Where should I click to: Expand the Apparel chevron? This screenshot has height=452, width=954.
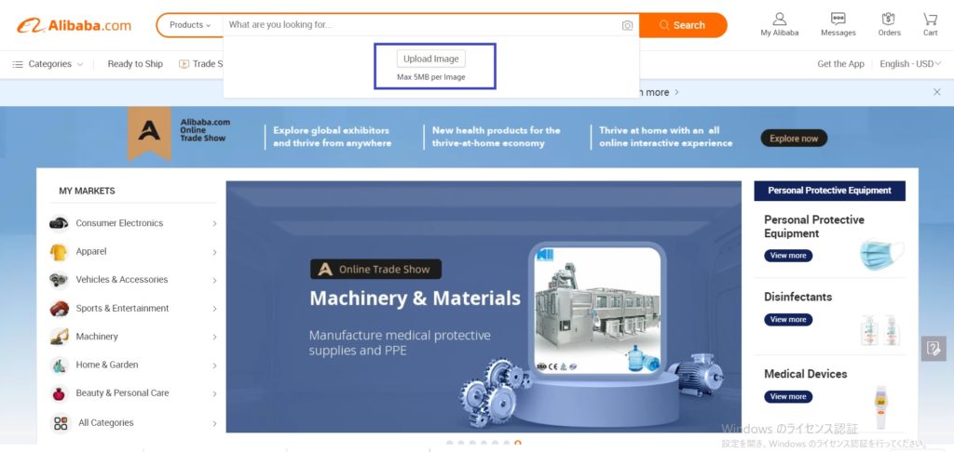[215, 252]
